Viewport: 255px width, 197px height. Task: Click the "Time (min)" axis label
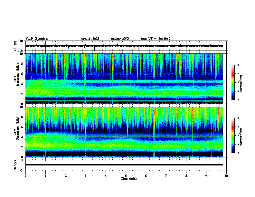(129, 179)
